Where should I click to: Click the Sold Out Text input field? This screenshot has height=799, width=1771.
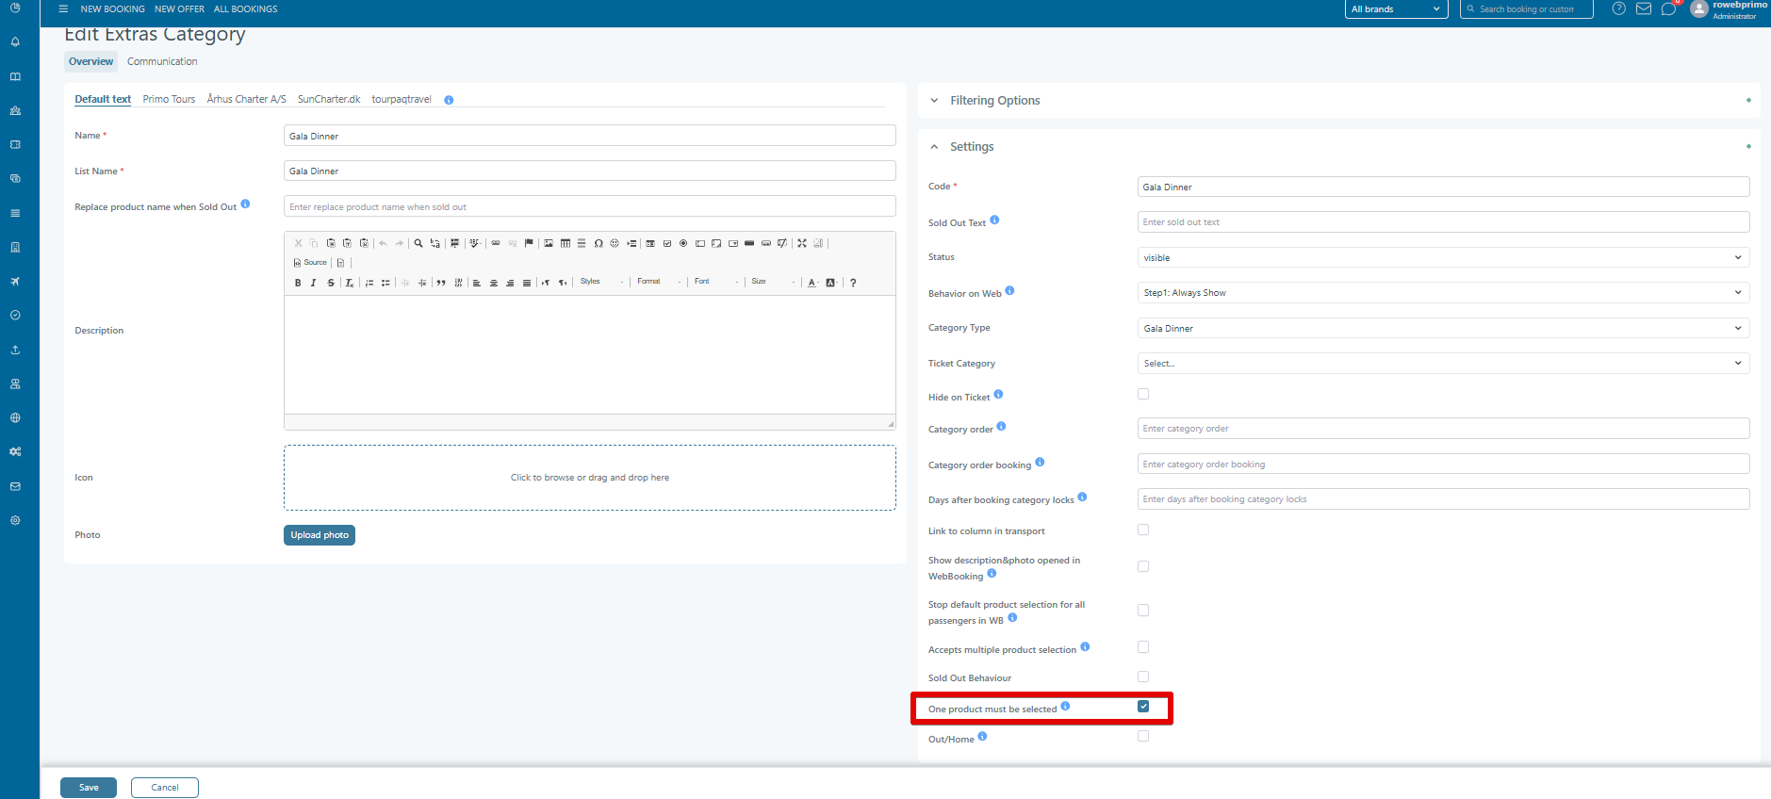coord(1442,222)
